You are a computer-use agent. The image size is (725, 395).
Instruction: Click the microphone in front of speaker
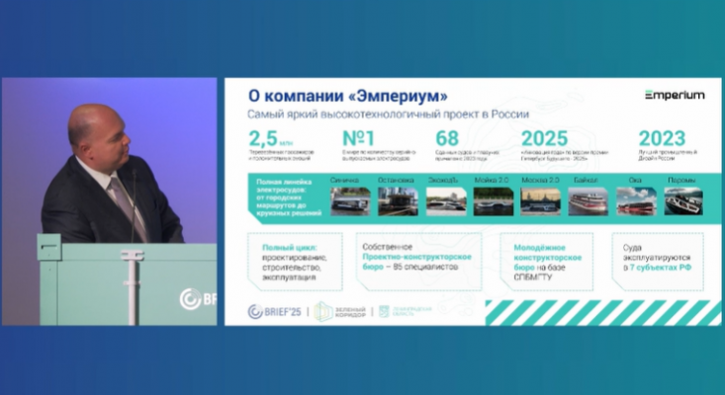(135, 205)
